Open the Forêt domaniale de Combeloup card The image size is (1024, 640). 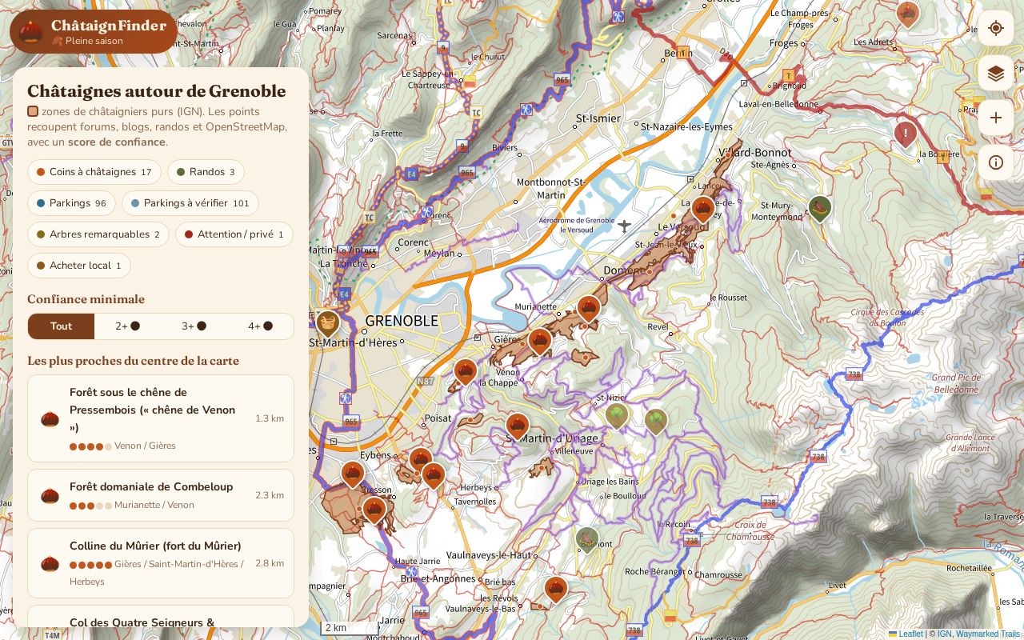tap(161, 495)
